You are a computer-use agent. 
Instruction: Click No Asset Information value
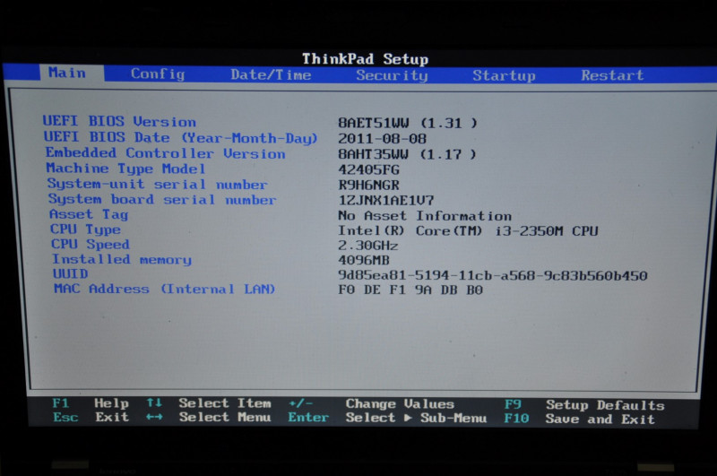(x=425, y=215)
